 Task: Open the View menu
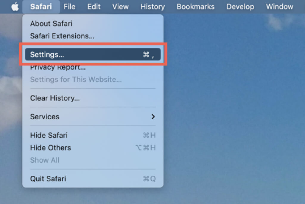[x=120, y=7]
